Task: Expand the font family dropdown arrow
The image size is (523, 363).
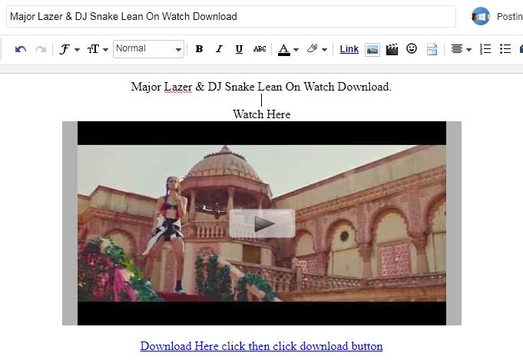Action: [77, 50]
